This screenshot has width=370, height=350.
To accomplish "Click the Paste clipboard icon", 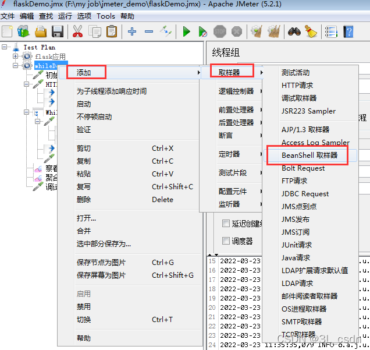I will [x=112, y=31].
